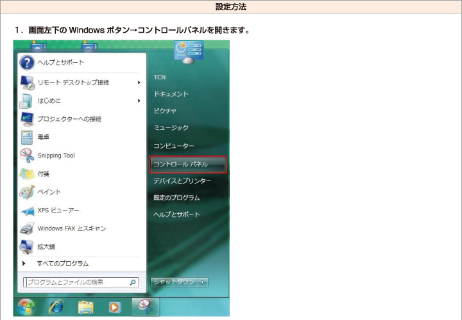Open ドキュメント link
Viewport: 462px width, 320px height.
171,94
